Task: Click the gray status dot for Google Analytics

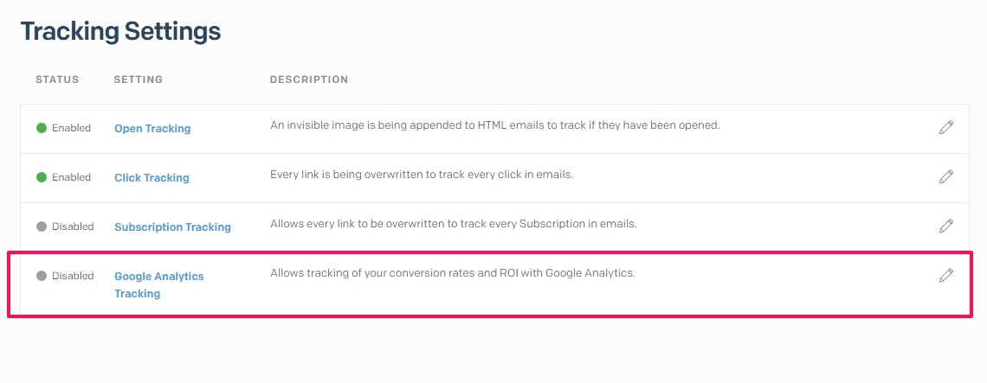Action: pyautogui.click(x=42, y=276)
